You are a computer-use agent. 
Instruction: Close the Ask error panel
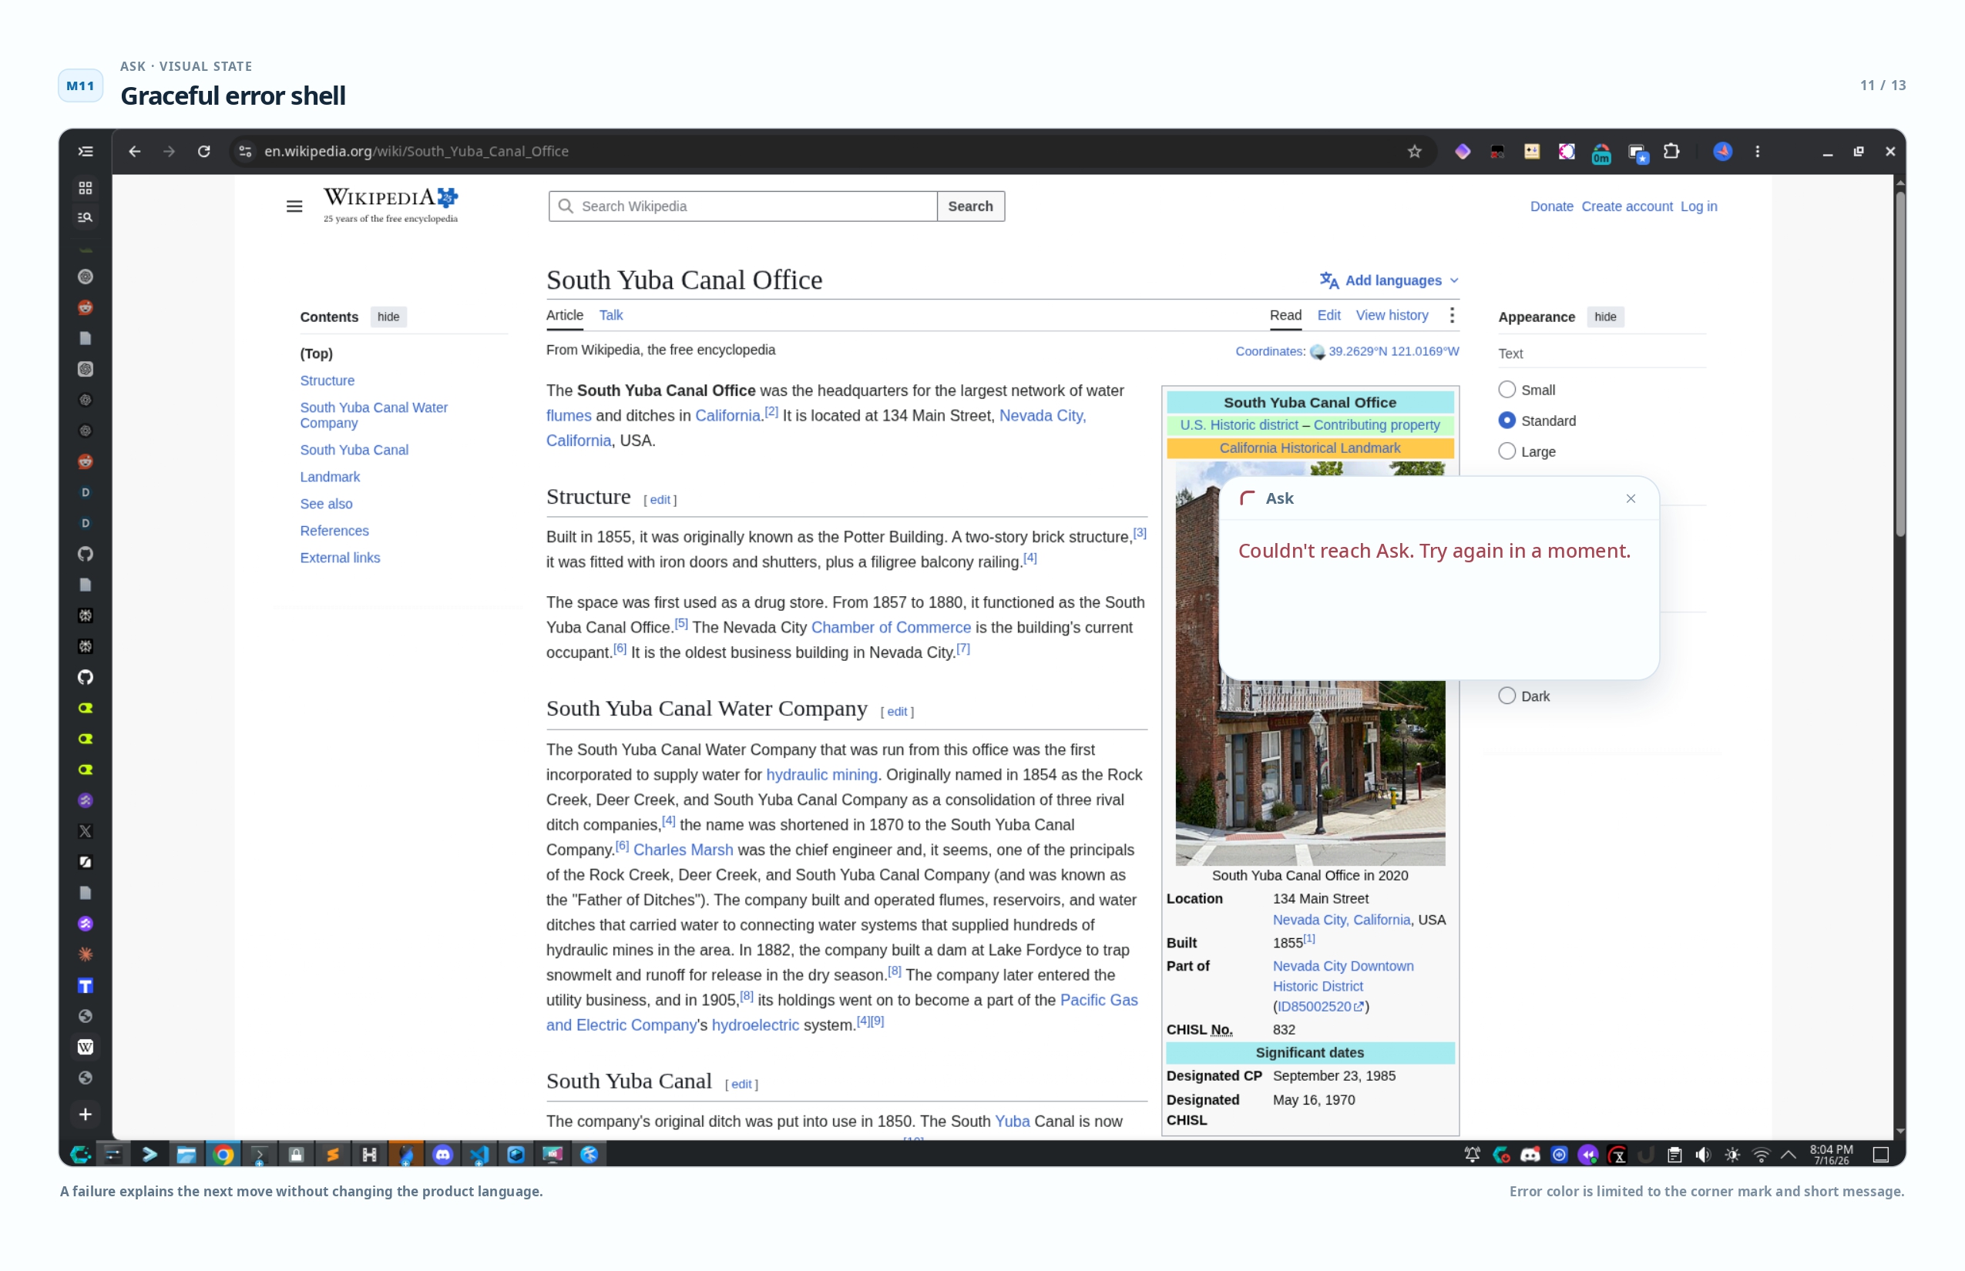1631,498
